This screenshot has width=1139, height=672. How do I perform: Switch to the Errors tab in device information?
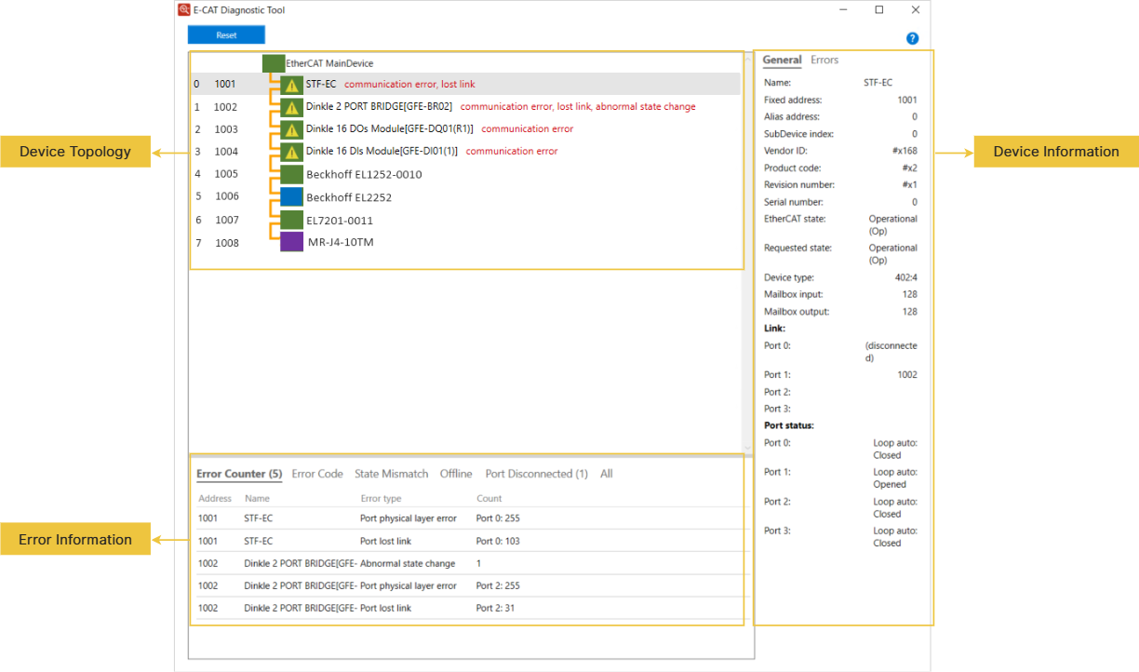pyautogui.click(x=824, y=60)
